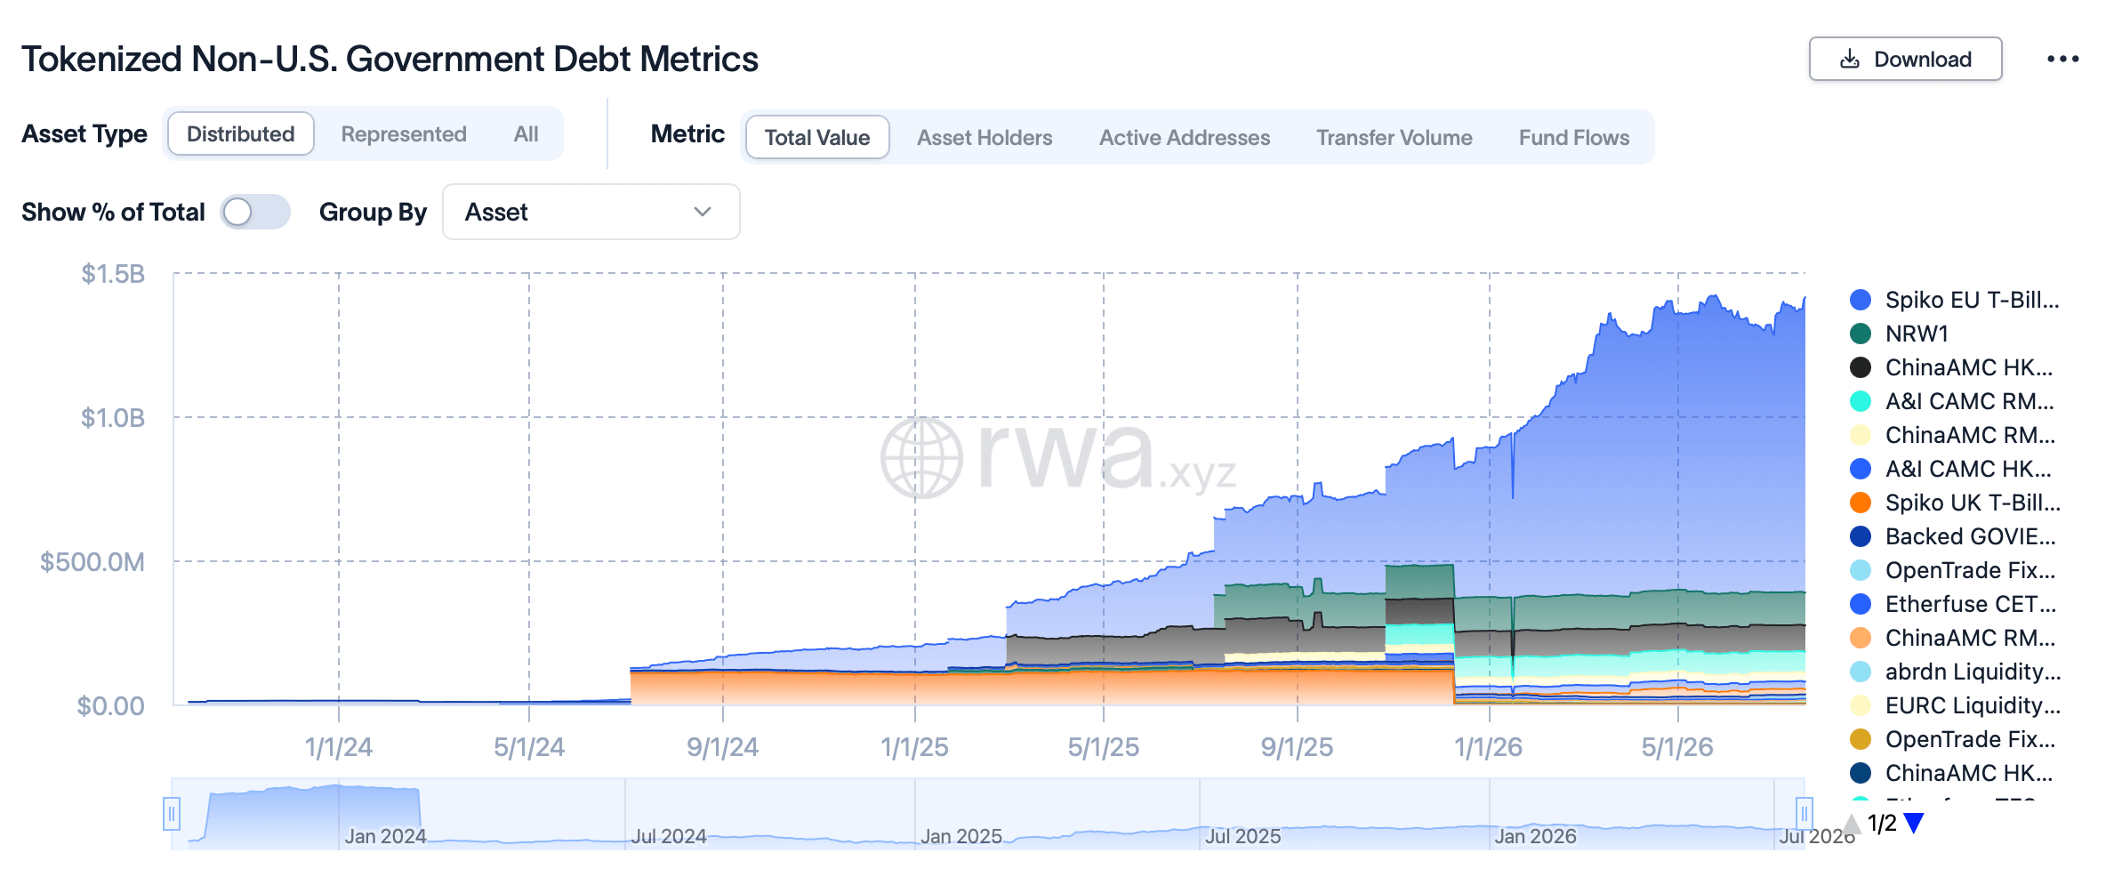Click the Spiko UK T-Bill orange marker
Viewport: 2122px width, 877px height.
[x=1861, y=503]
